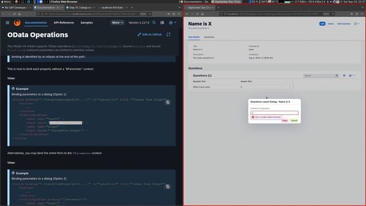Switch to the API Reference tab
This screenshot has width=366, height=206.
63,23
